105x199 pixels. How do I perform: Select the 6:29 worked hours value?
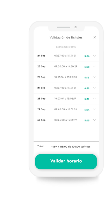point(87,88)
